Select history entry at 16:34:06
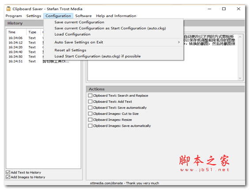The width and height of the screenshot is (250, 190). click(x=44, y=38)
